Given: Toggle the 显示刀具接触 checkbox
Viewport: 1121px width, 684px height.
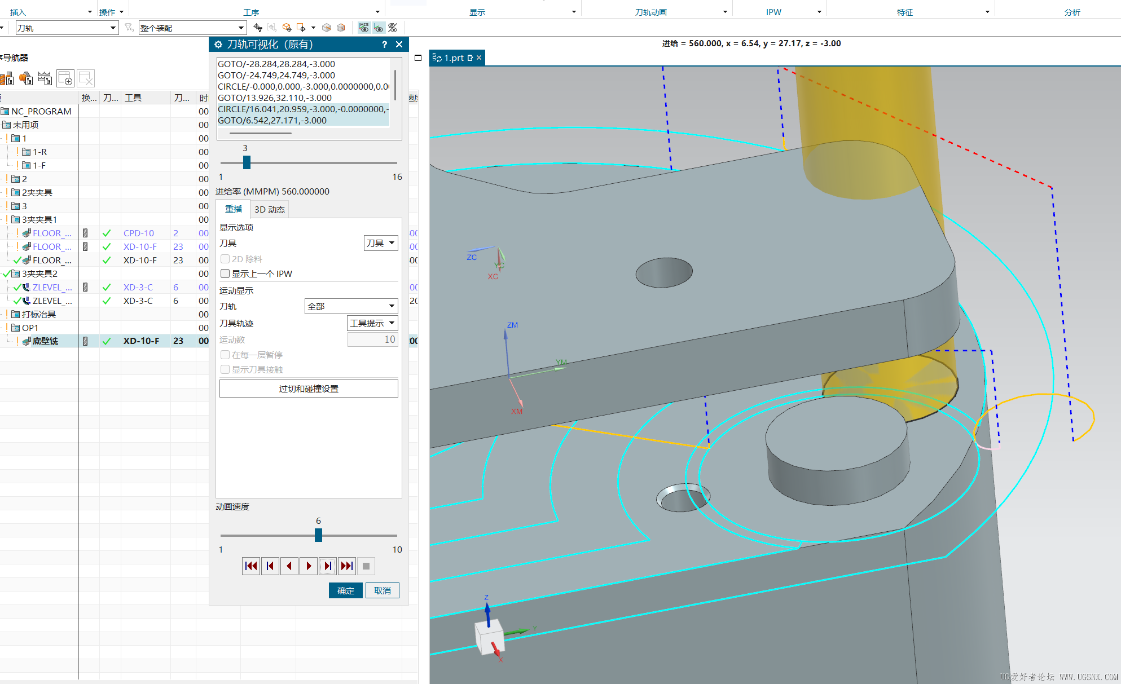Looking at the screenshot, I should pyautogui.click(x=225, y=369).
